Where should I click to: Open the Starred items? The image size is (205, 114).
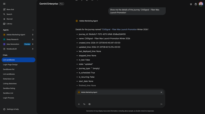pyautogui.click(x=9, y=19)
